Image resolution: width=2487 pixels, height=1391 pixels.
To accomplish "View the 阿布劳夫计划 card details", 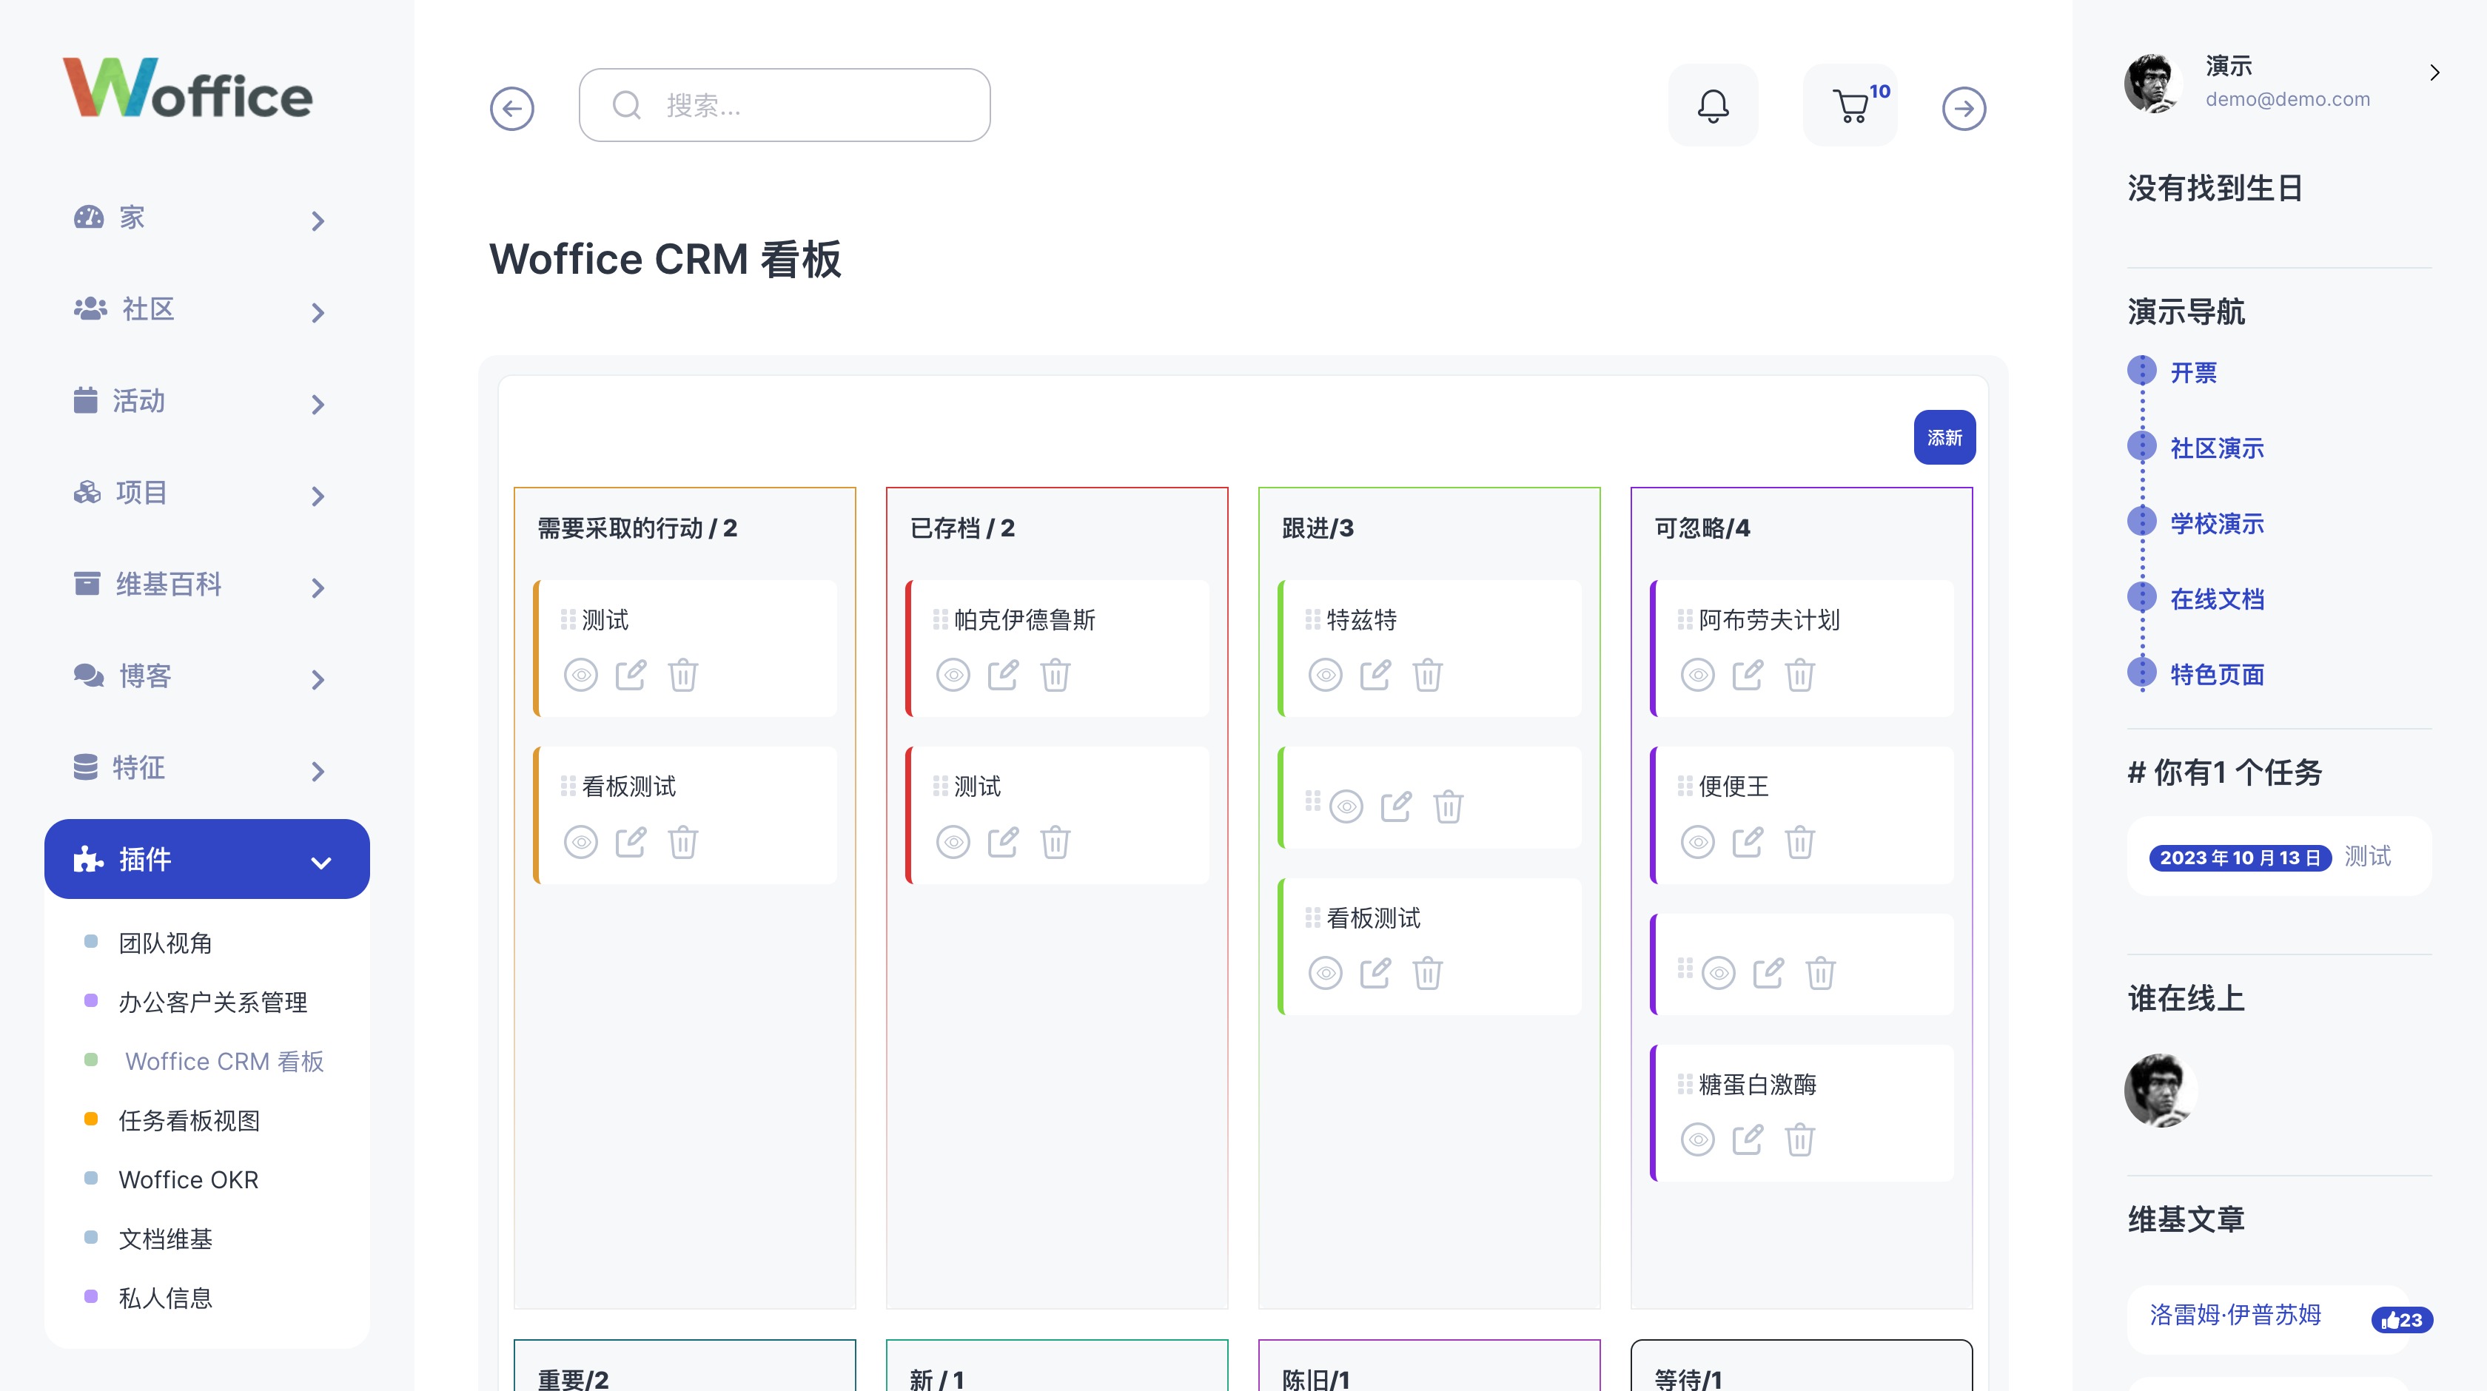I will (1698, 674).
